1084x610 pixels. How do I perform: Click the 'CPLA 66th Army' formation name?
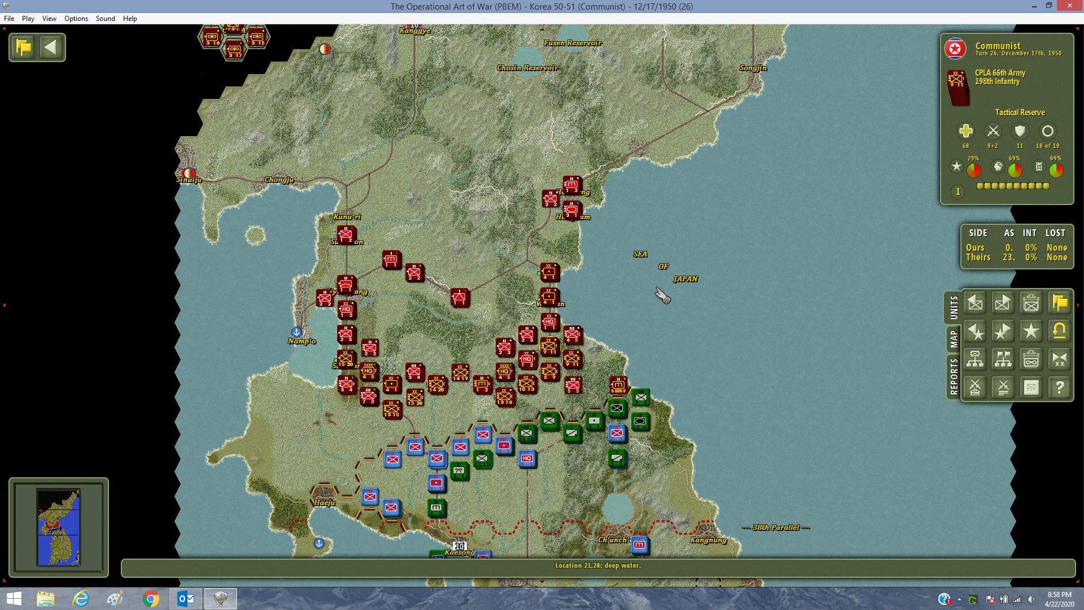tap(1000, 73)
